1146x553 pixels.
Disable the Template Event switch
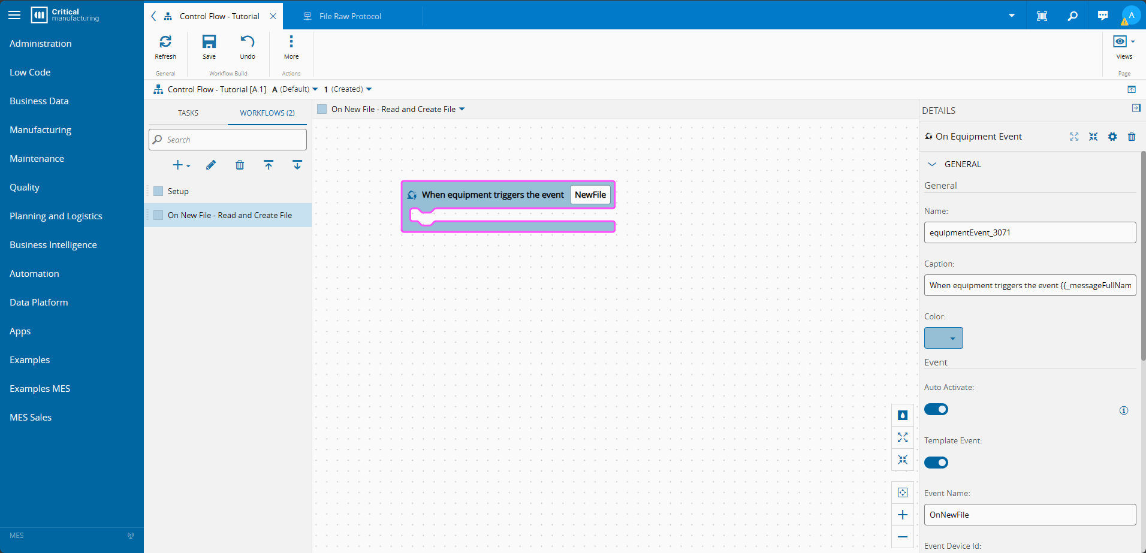pos(936,463)
